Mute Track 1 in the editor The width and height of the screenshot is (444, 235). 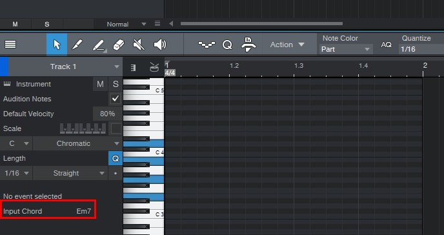click(x=100, y=84)
